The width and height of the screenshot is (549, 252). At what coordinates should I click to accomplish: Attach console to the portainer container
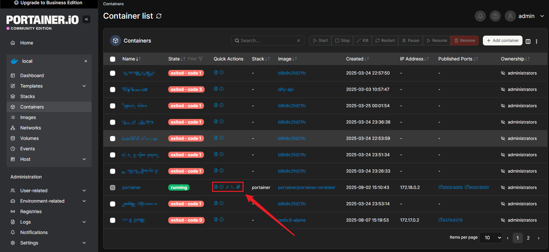238,187
